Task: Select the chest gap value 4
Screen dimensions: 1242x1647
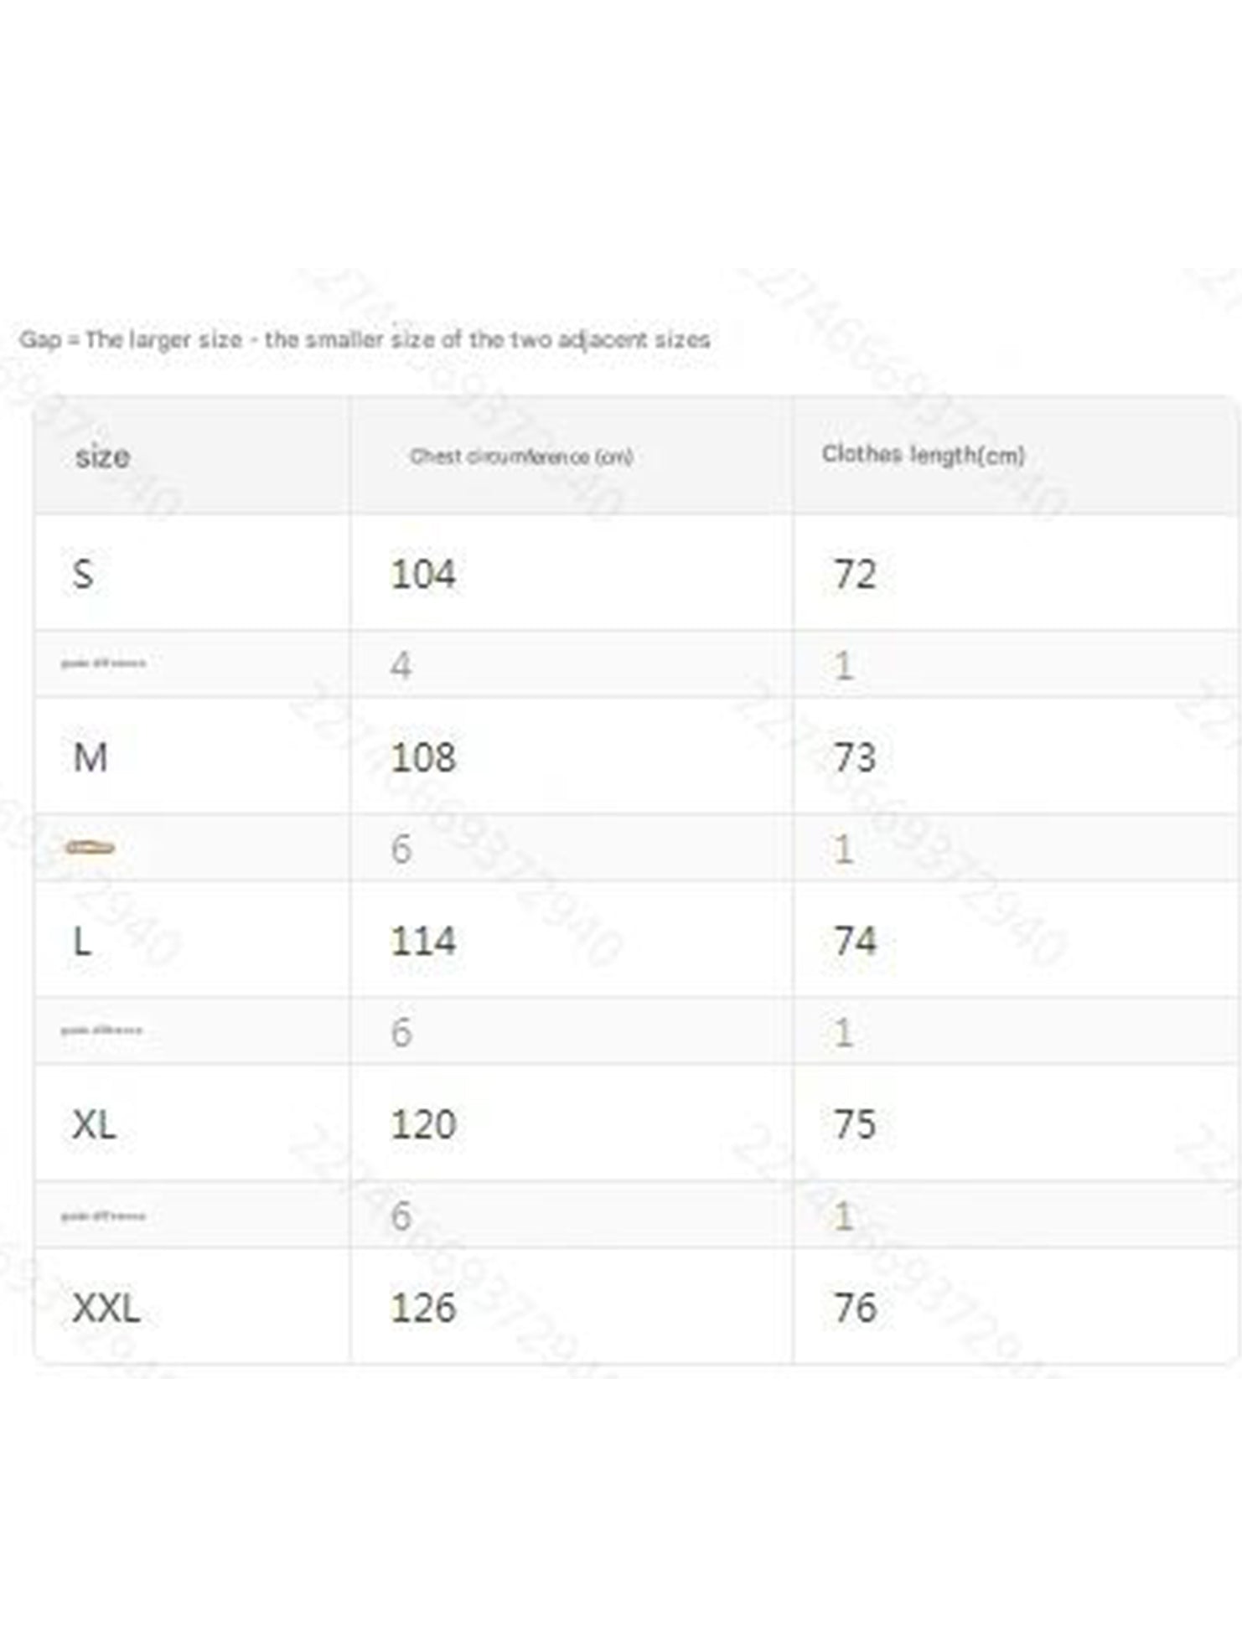Action: tap(401, 665)
